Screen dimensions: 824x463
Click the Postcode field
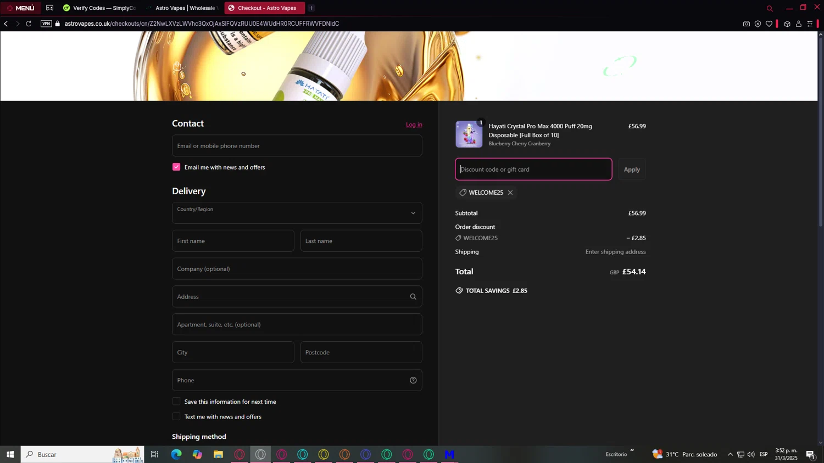click(x=361, y=352)
